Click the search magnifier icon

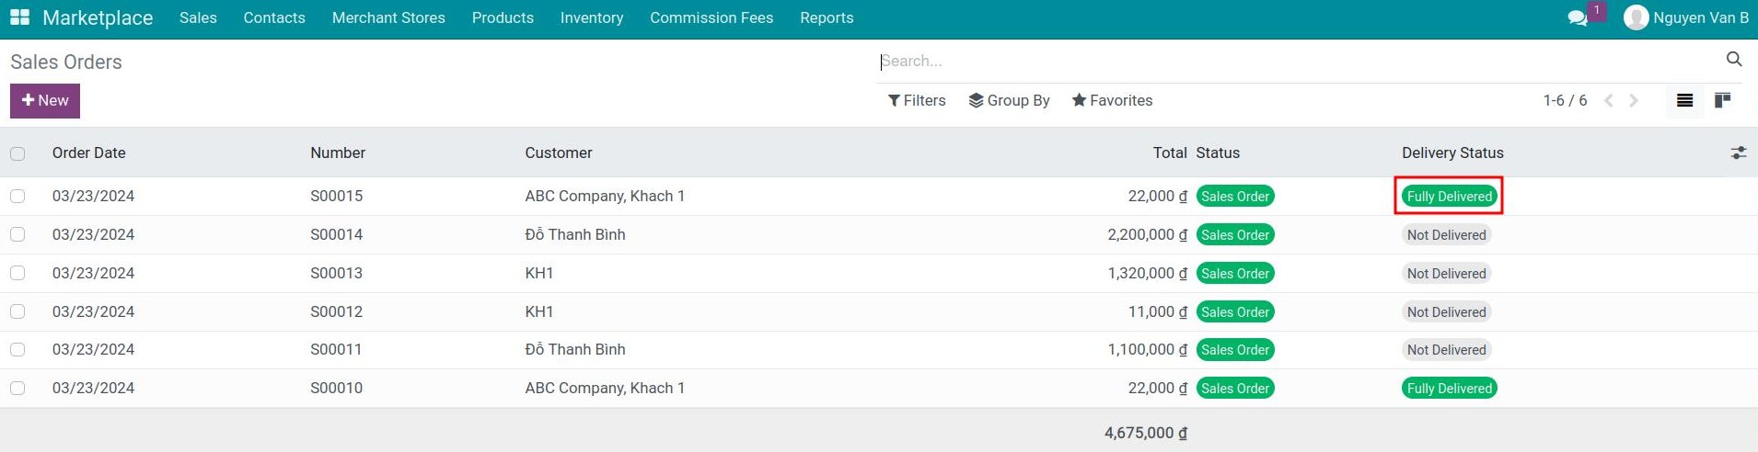coord(1734,60)
